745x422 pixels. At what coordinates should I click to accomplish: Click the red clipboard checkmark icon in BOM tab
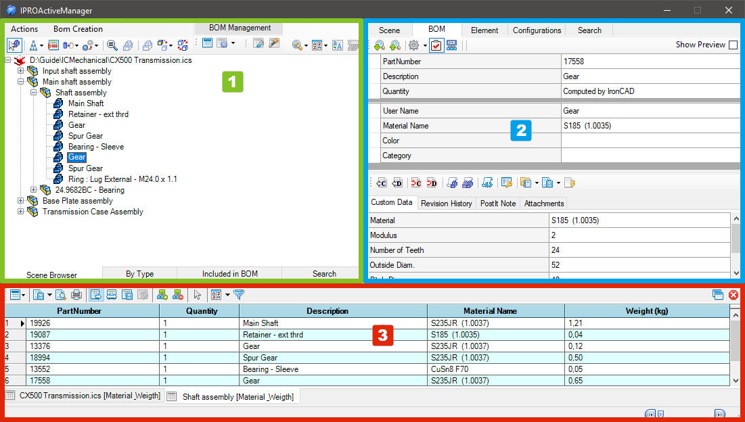click(436, 45)
